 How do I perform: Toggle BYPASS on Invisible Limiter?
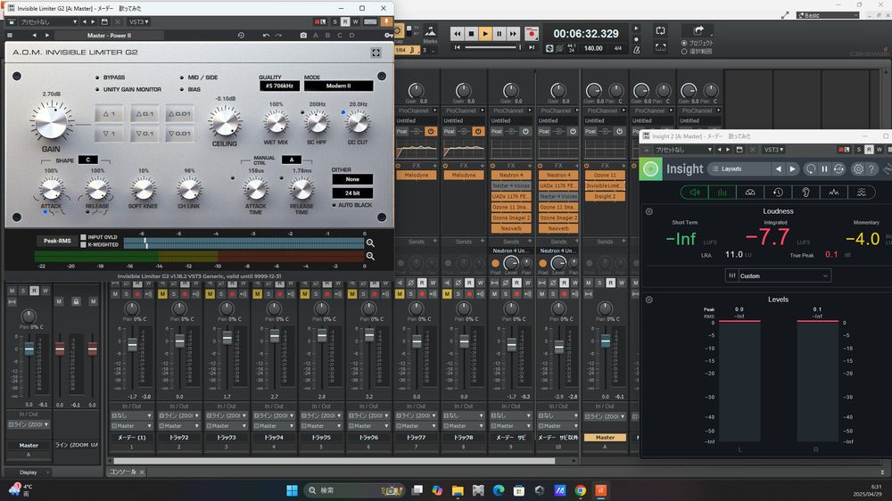coord(98,78)
